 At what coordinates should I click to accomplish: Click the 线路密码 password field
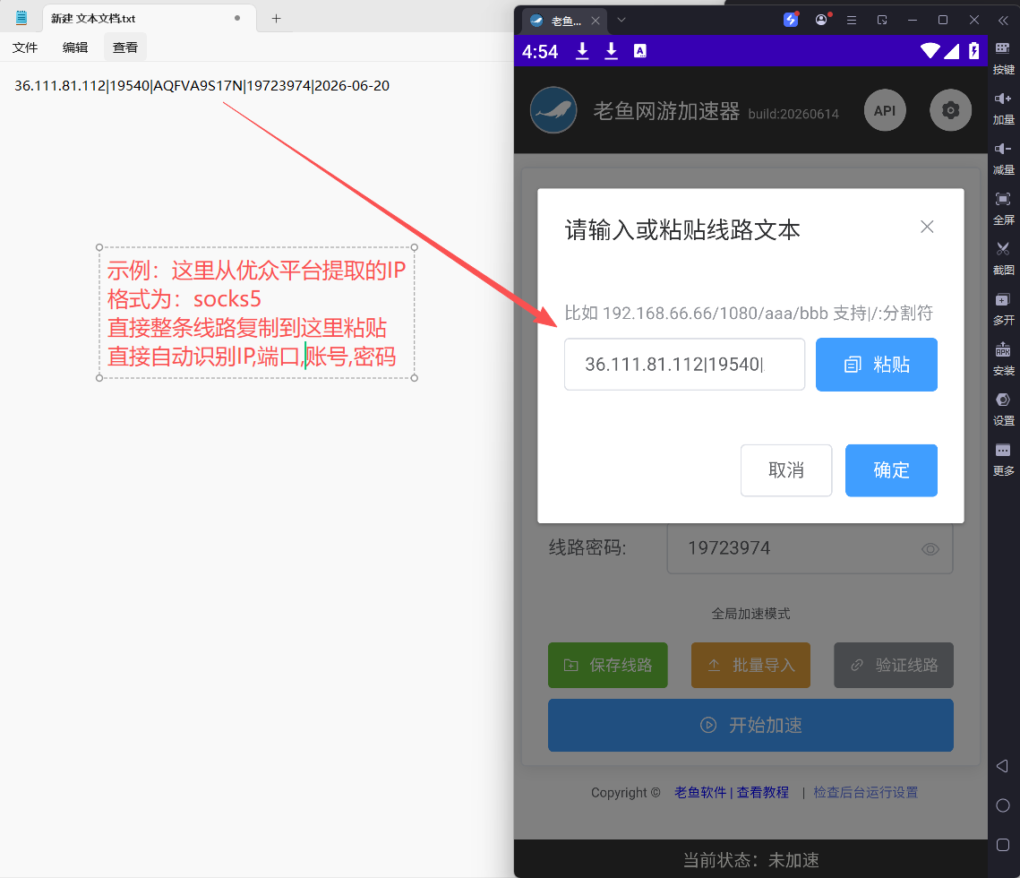[x=810, y=548]
